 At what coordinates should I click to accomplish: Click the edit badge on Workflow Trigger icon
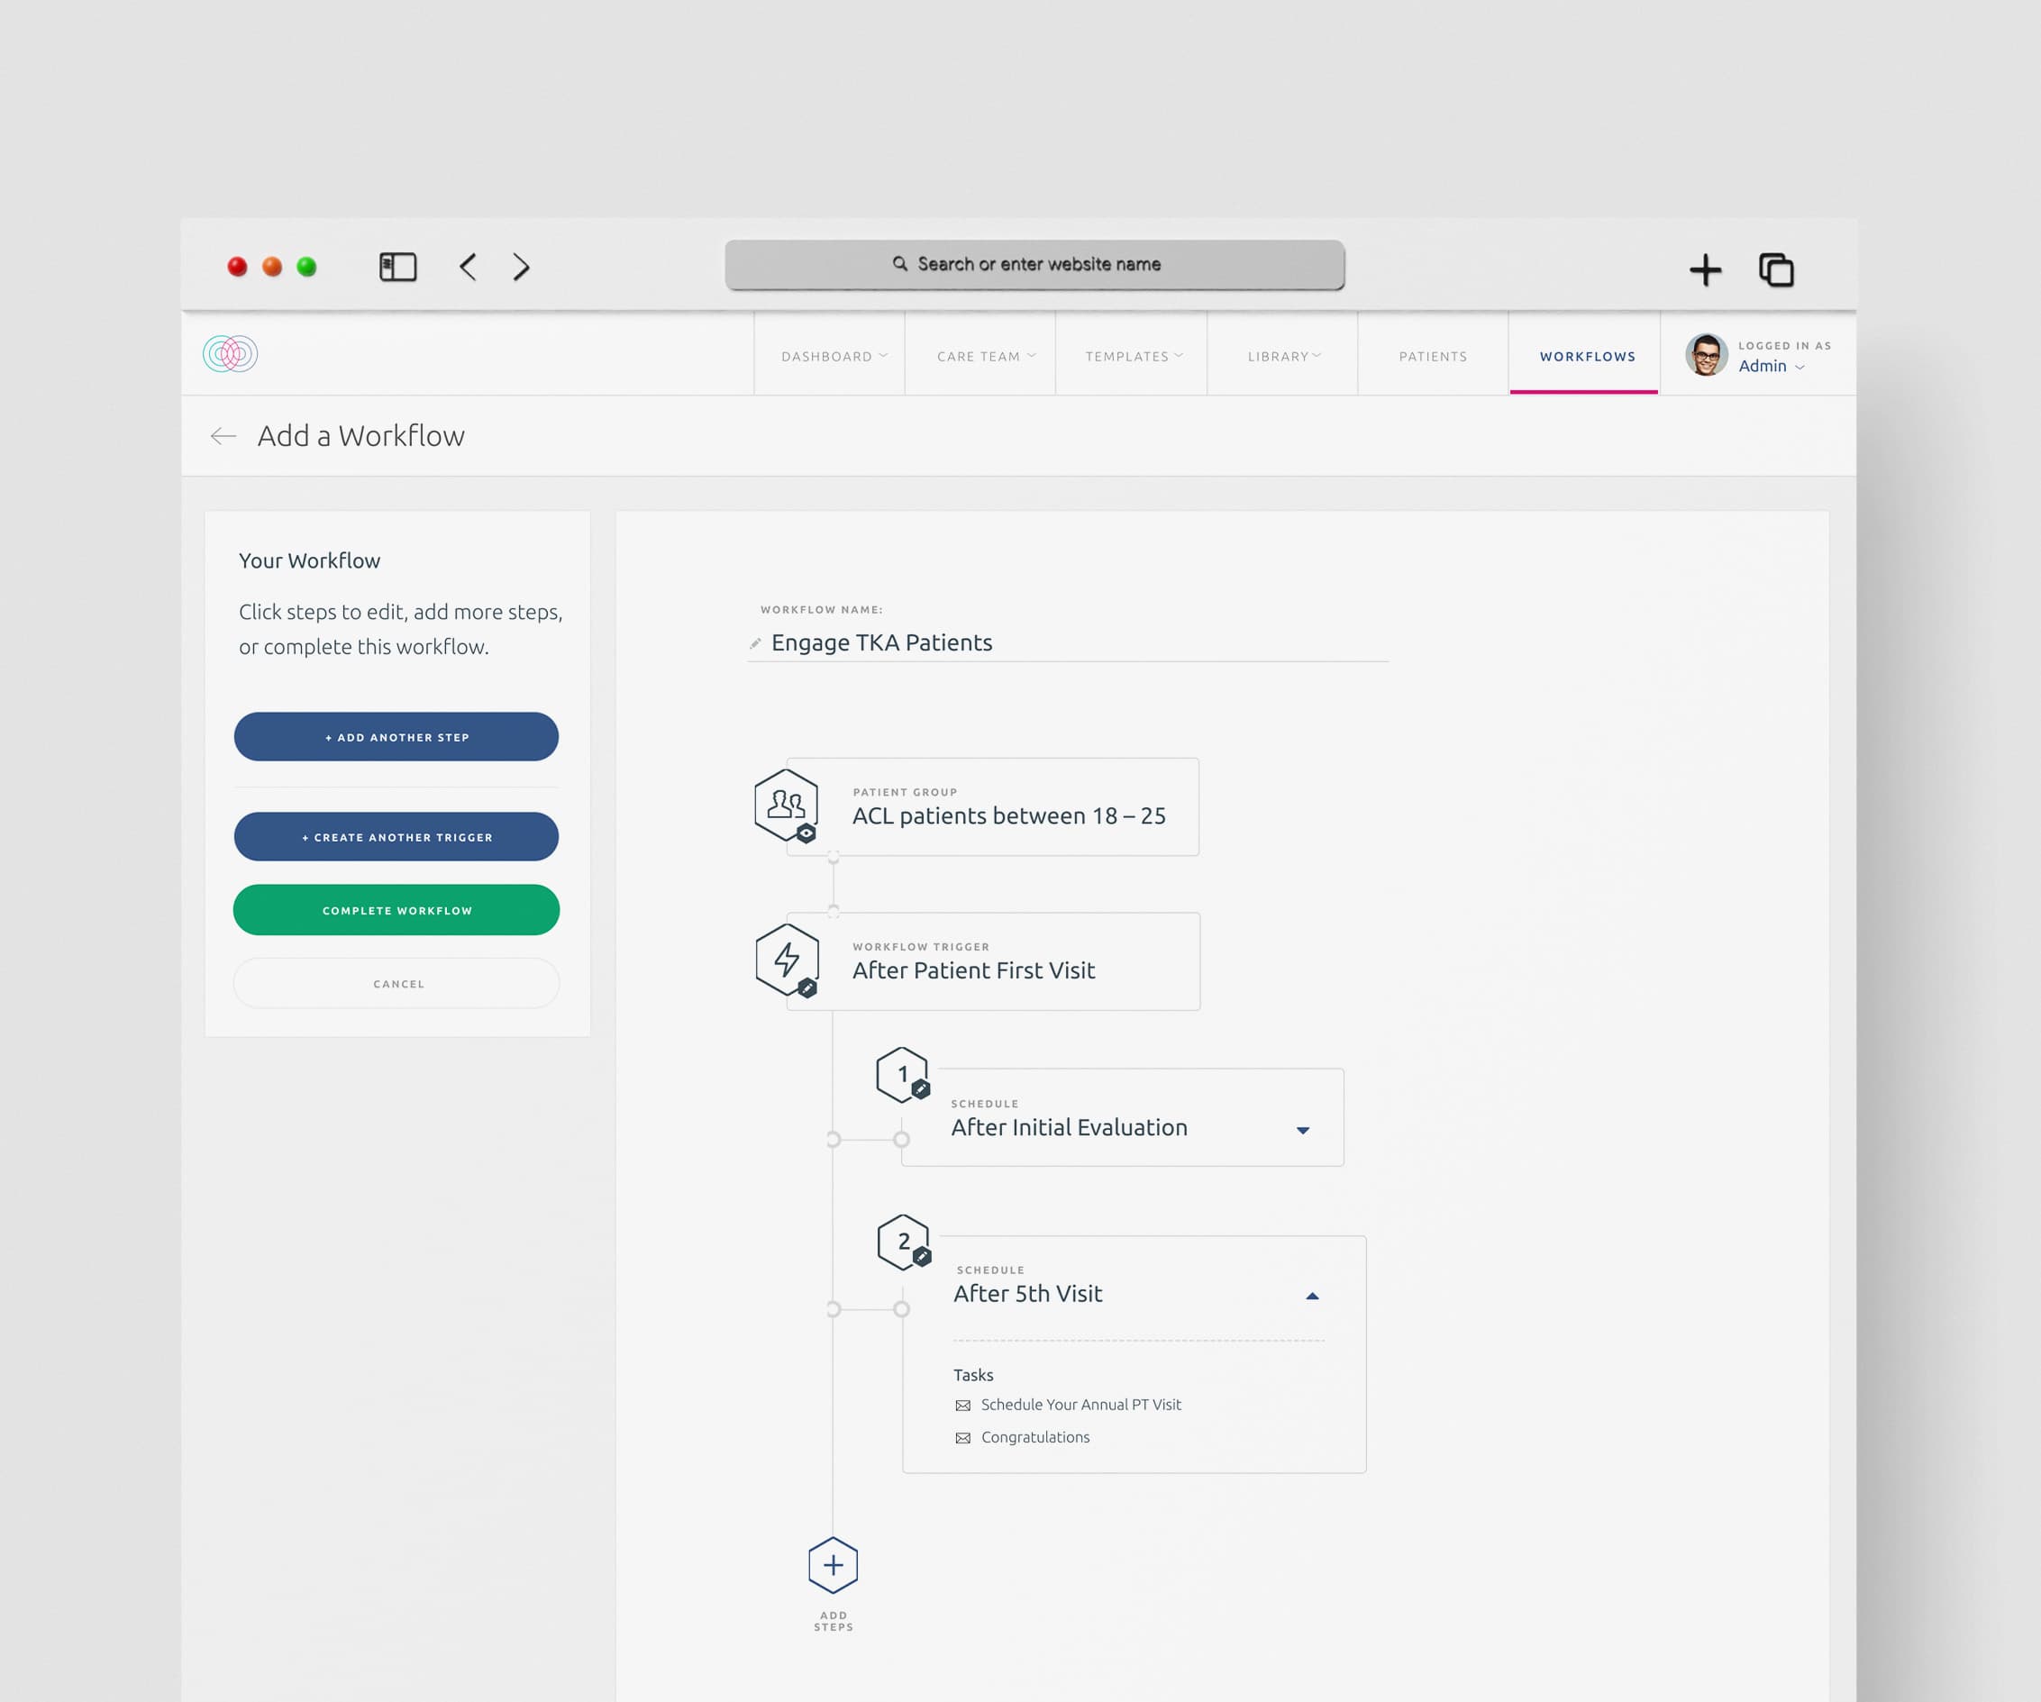coord(806,988)
